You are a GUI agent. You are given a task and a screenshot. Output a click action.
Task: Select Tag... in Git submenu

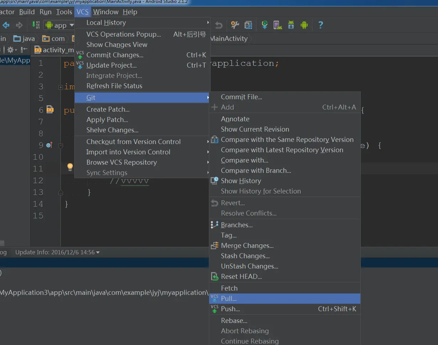point(285,235)
